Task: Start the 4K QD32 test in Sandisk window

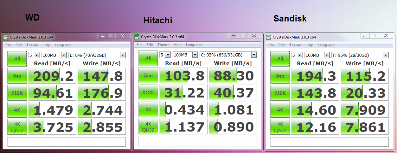Action: 280,127
